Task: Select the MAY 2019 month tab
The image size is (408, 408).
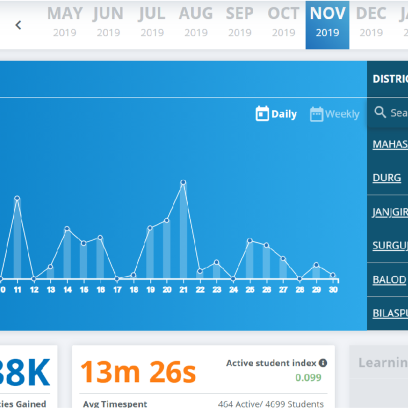Action: pyautogui.click(x=65, y=22)
